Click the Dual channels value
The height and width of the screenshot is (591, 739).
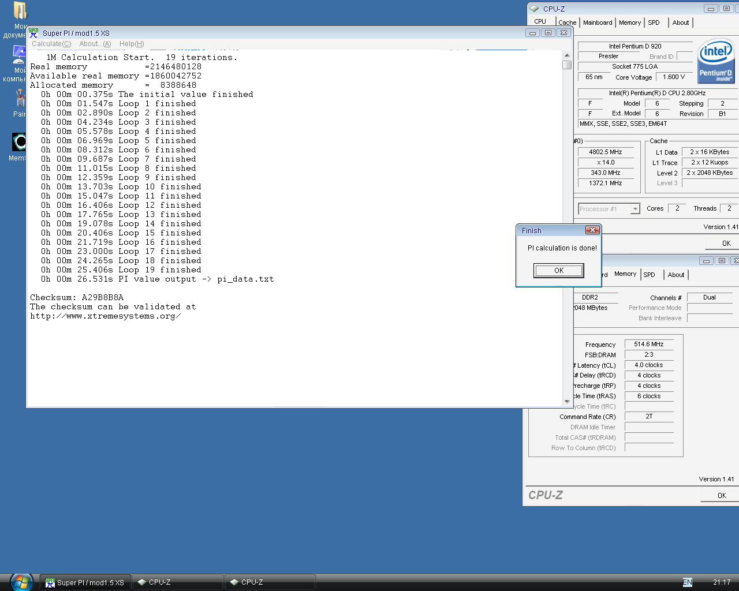pos(710,298)
